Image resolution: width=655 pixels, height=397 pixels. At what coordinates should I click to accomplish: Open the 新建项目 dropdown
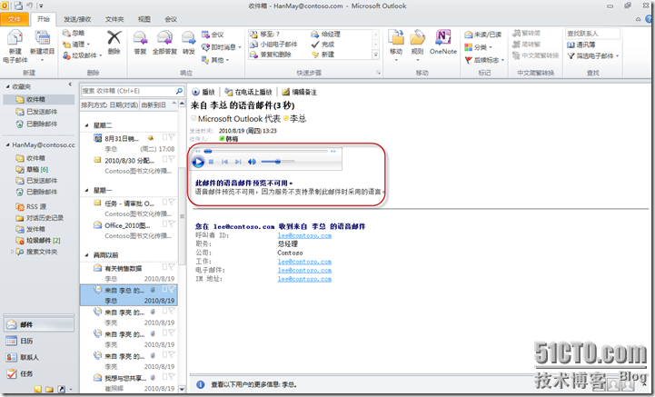click(x=42, y=60)
